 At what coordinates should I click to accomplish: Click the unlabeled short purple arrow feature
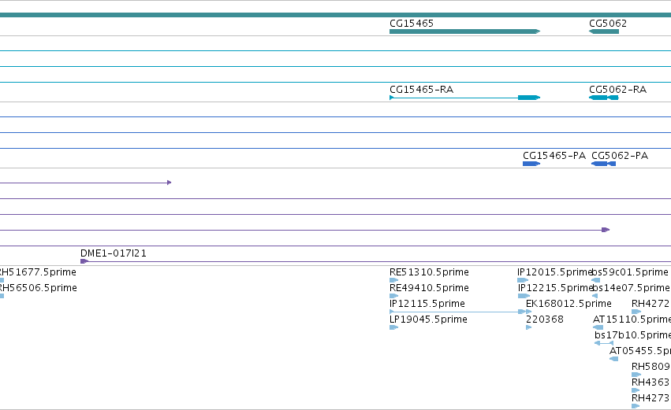coord(86,183)
